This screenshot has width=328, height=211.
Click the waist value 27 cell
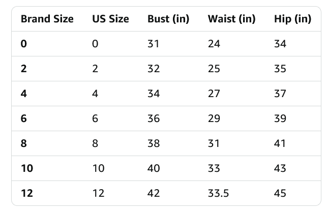[x=214, y=94]
